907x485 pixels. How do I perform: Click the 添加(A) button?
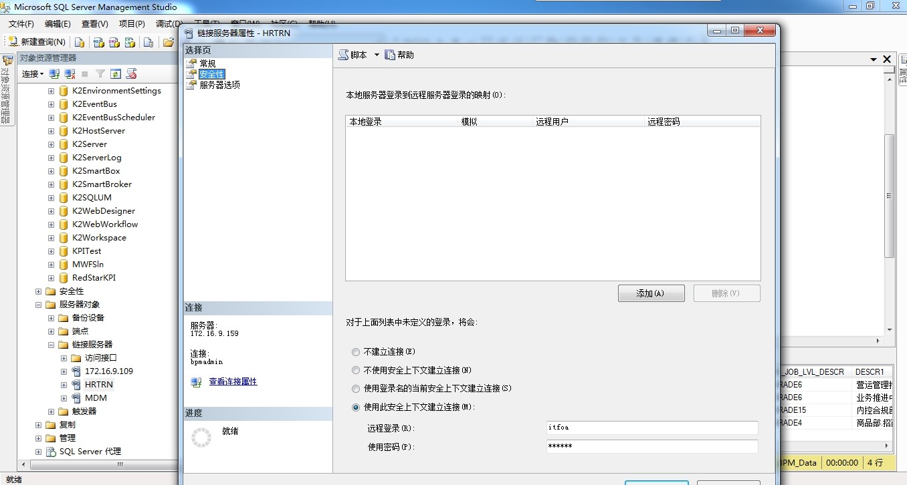coord(651,293)
